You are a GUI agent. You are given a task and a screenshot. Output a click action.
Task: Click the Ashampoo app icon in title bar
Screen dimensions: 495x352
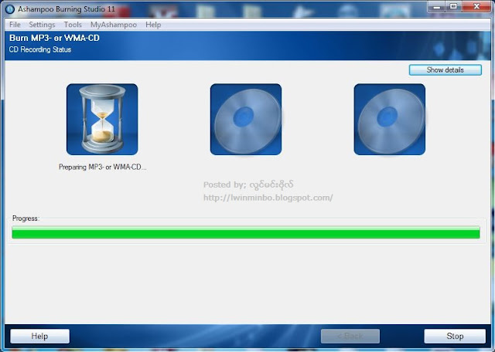pyautogui.click(x=10, y=9)
